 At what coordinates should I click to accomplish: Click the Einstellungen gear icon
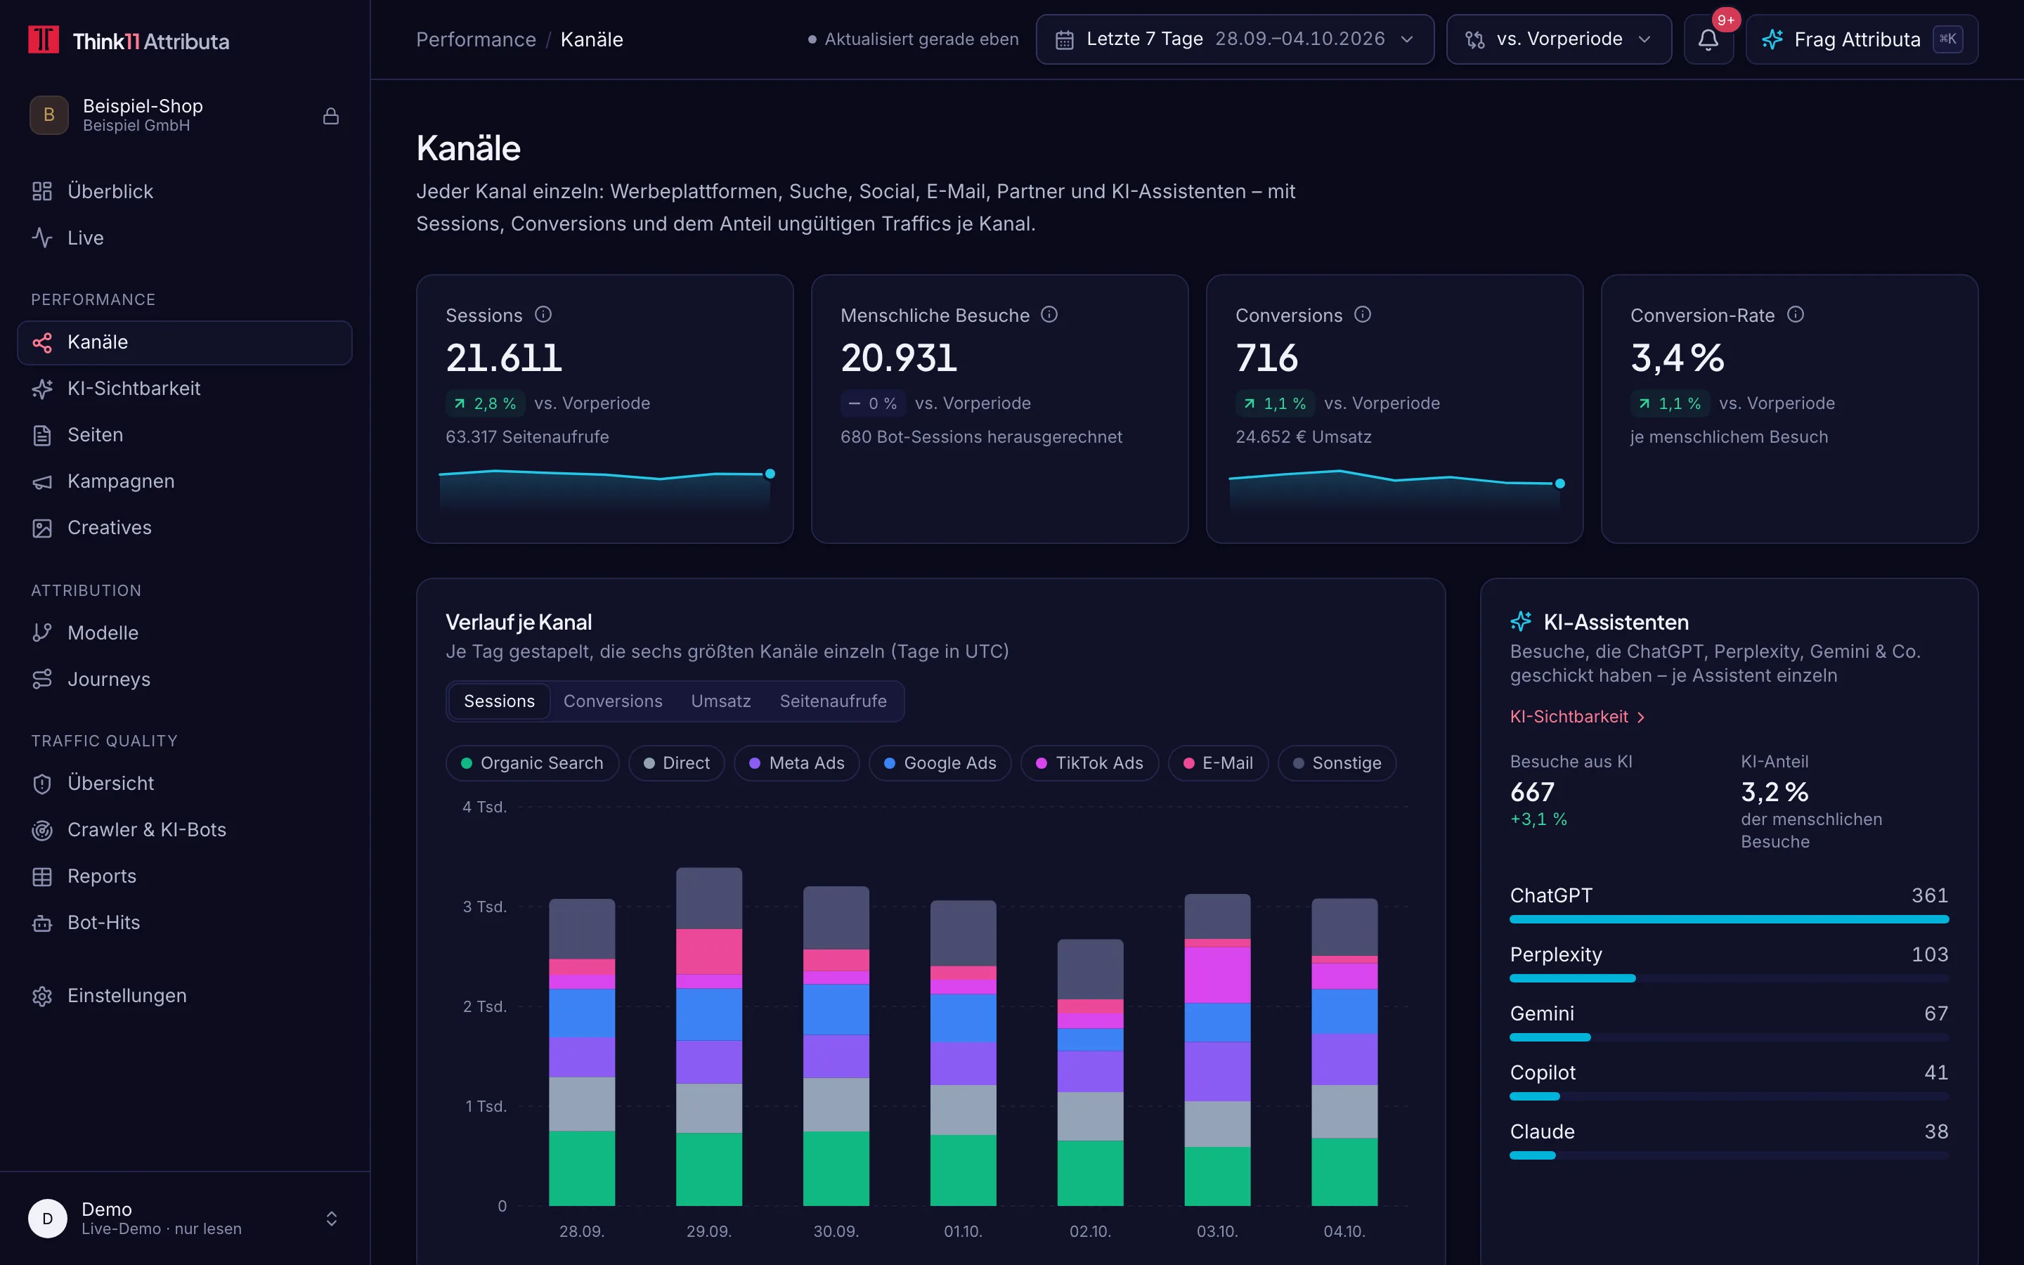click(x=42, y=996)
